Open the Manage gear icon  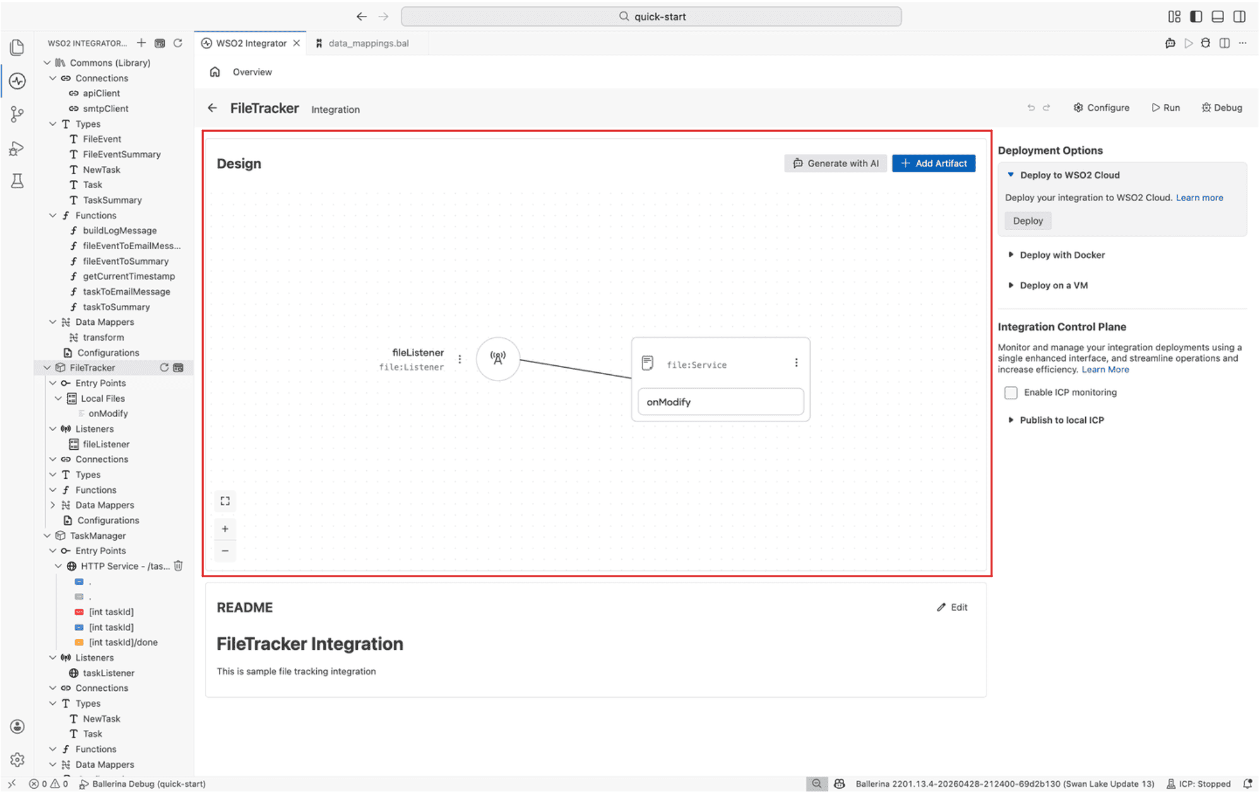coord(17,760)
